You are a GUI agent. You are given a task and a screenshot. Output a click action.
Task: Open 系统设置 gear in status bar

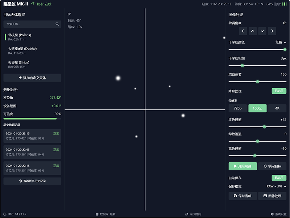point(278,214)
